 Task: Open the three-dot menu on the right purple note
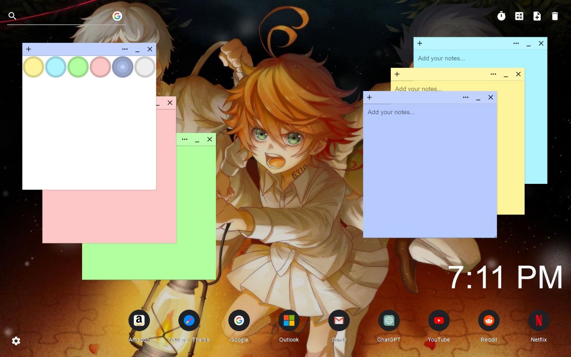click(466, 97)
